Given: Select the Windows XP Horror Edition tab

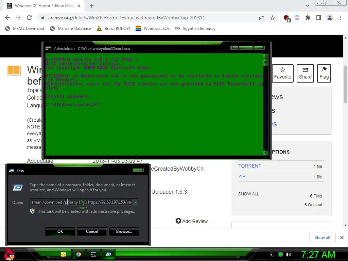Looking at the screenshot, I should point(43,6).
